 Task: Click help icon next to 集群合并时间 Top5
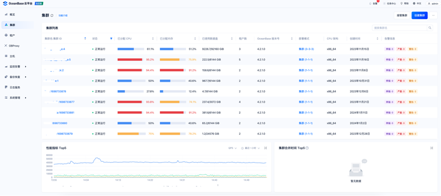point(307,148)
